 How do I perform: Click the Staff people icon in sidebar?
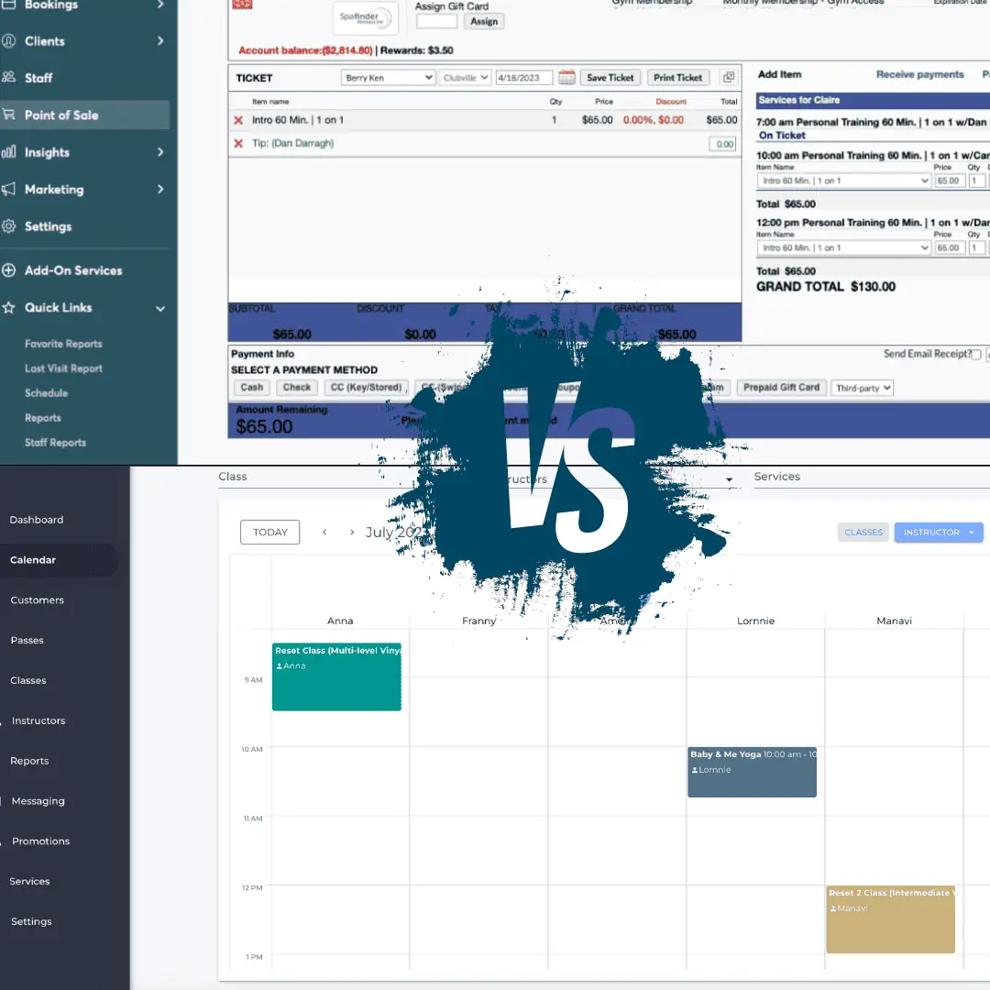[x=9, y=78]
